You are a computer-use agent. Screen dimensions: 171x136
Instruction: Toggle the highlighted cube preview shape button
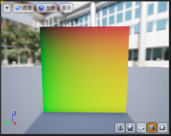point(152,128)
